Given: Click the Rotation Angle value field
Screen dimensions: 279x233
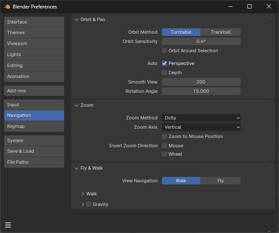Looking at the screenshot, I should (201, 91).
